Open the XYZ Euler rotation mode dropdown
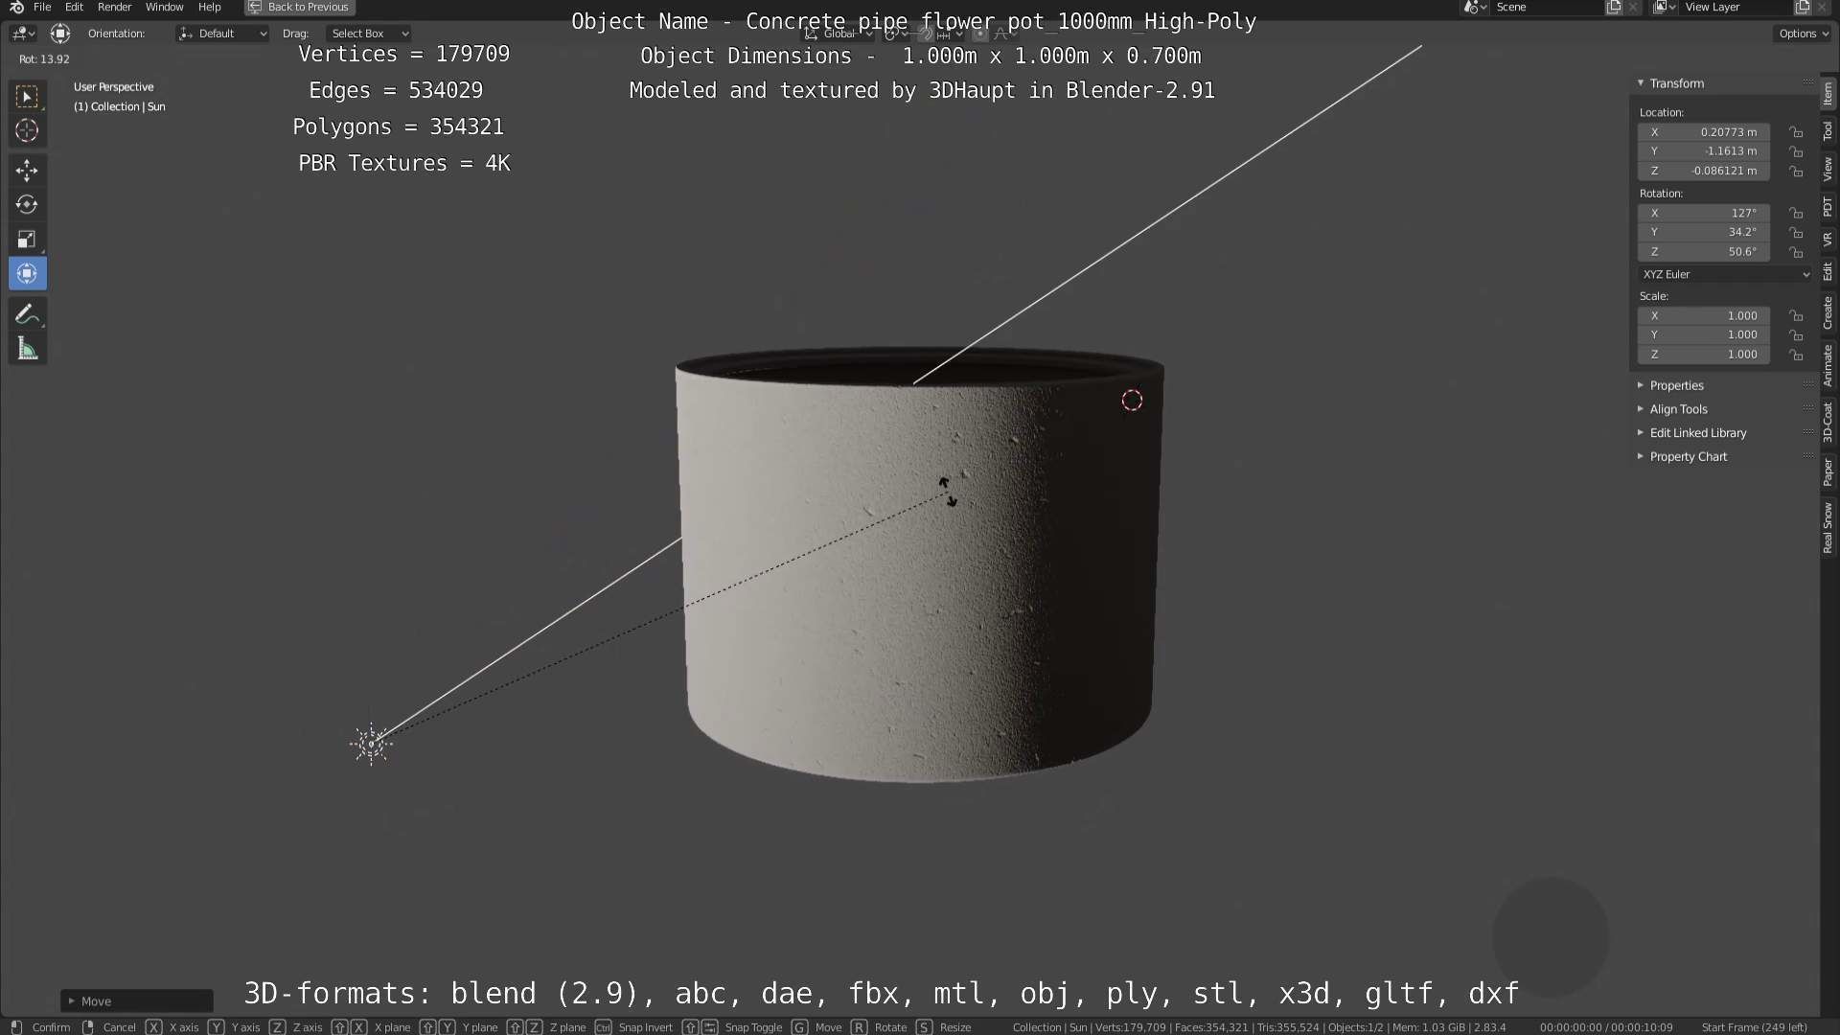Viewport: 1840px width, 1035px height. [x=1725, y=274]
